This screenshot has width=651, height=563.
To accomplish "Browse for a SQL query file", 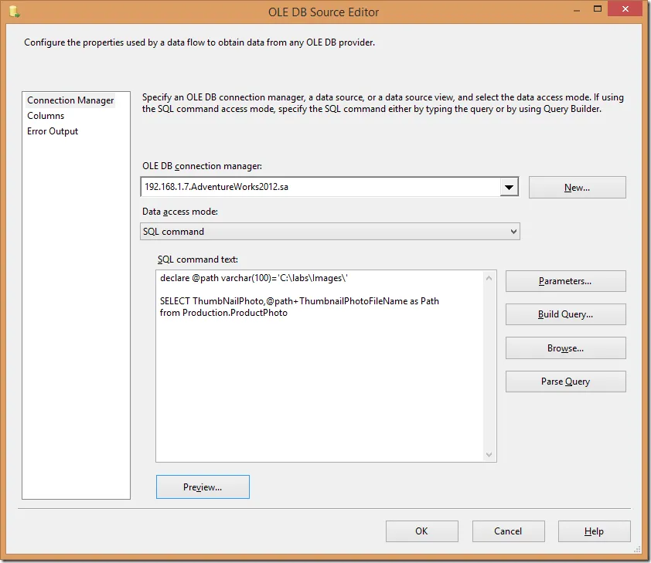I will tap(565, 348).
